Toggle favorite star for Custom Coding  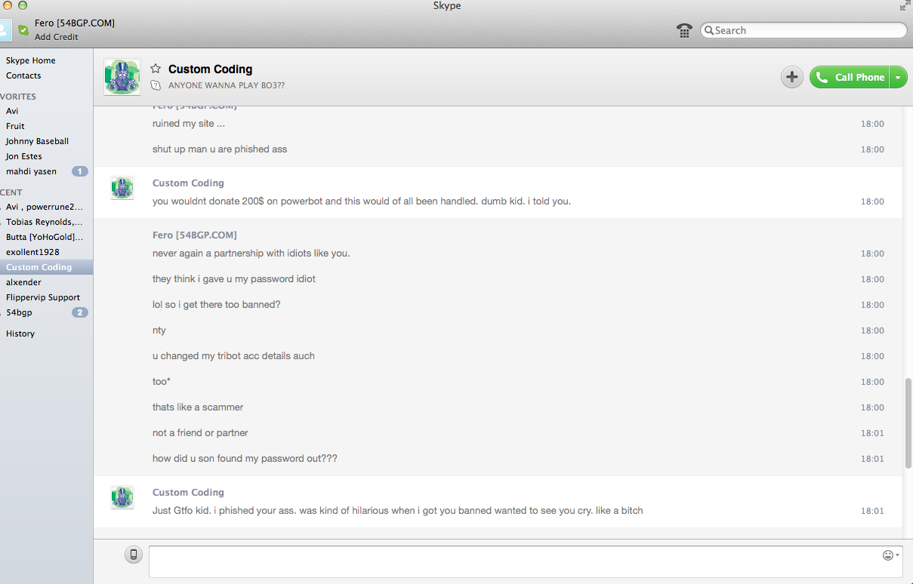pos(156,69)
